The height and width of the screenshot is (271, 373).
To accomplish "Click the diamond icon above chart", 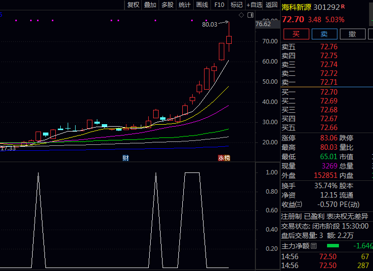I will pyautogui.click(x=241, y=15).
